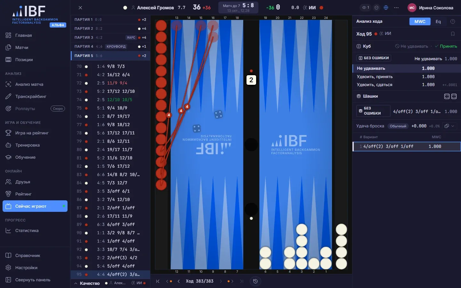Click the Настройки gear icon
461x288 pixels.
8,268
